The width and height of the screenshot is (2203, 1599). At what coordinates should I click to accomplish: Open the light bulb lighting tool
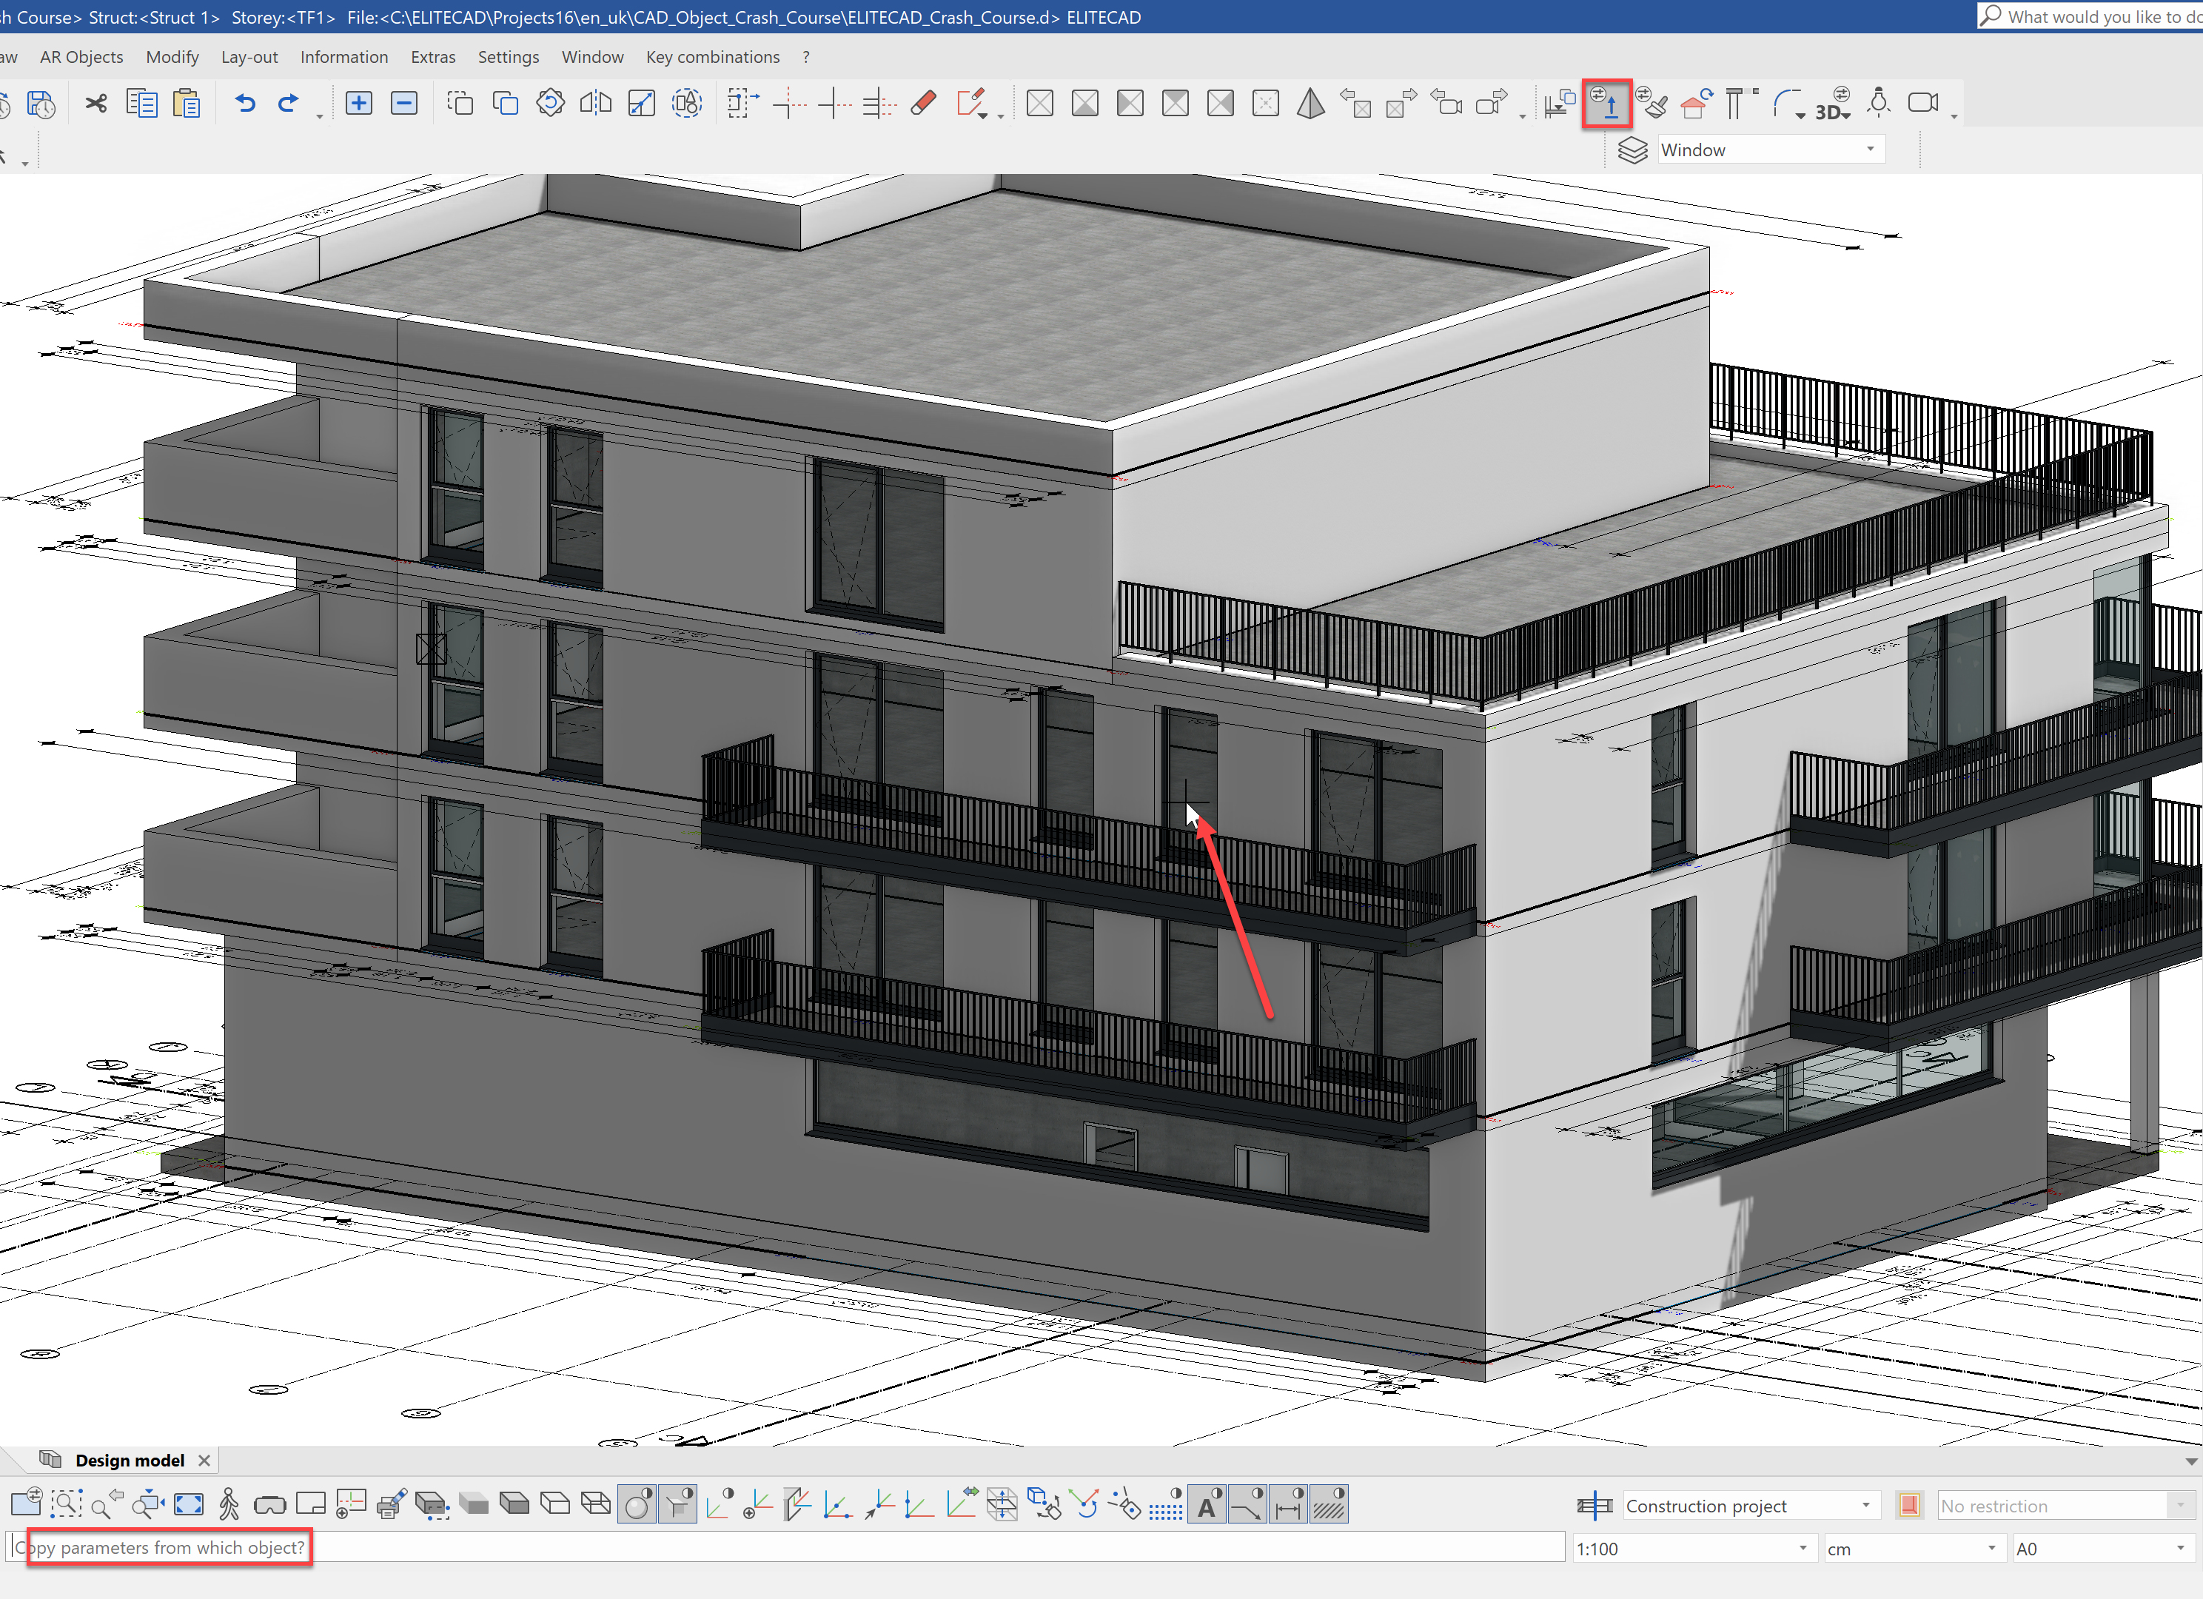point(1879,103)
